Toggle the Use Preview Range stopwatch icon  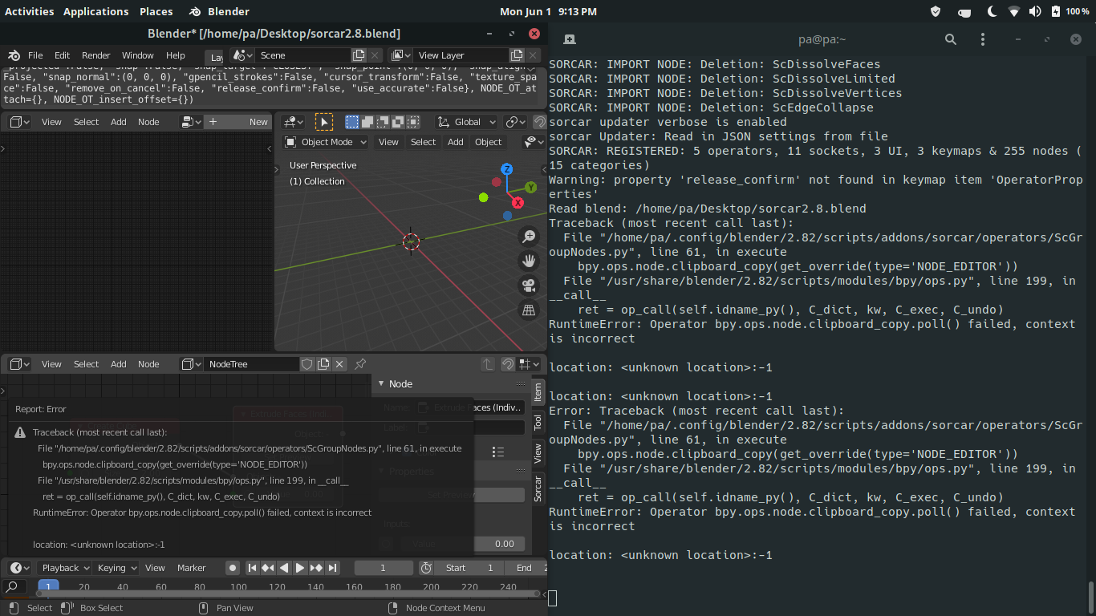(426, 568)
